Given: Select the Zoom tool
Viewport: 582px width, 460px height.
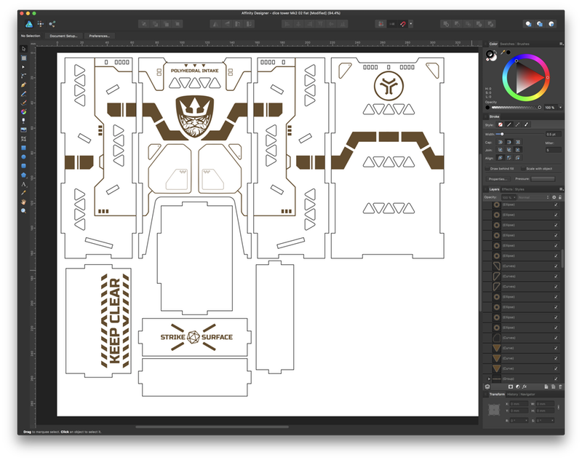Looking at the screenshot, I should point(23,211).
